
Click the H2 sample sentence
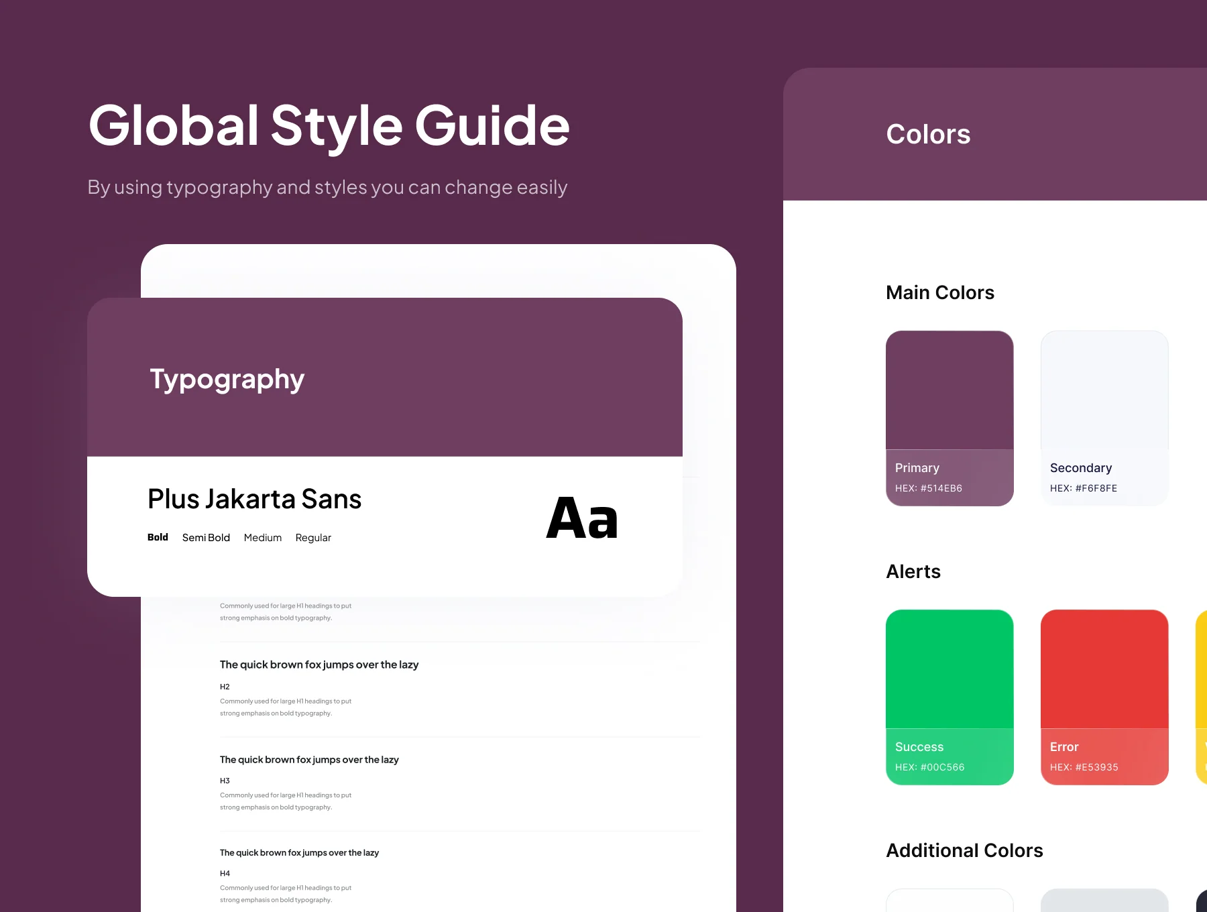coord(319,665)
